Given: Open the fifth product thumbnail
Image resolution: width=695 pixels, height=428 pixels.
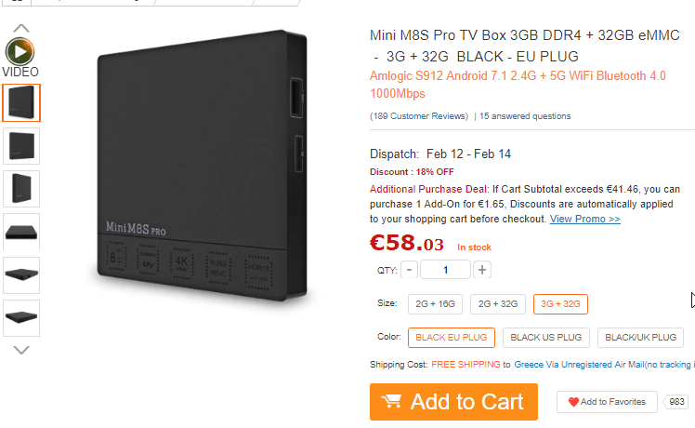Looking at the screenshot, I should [x=21, y=274].
